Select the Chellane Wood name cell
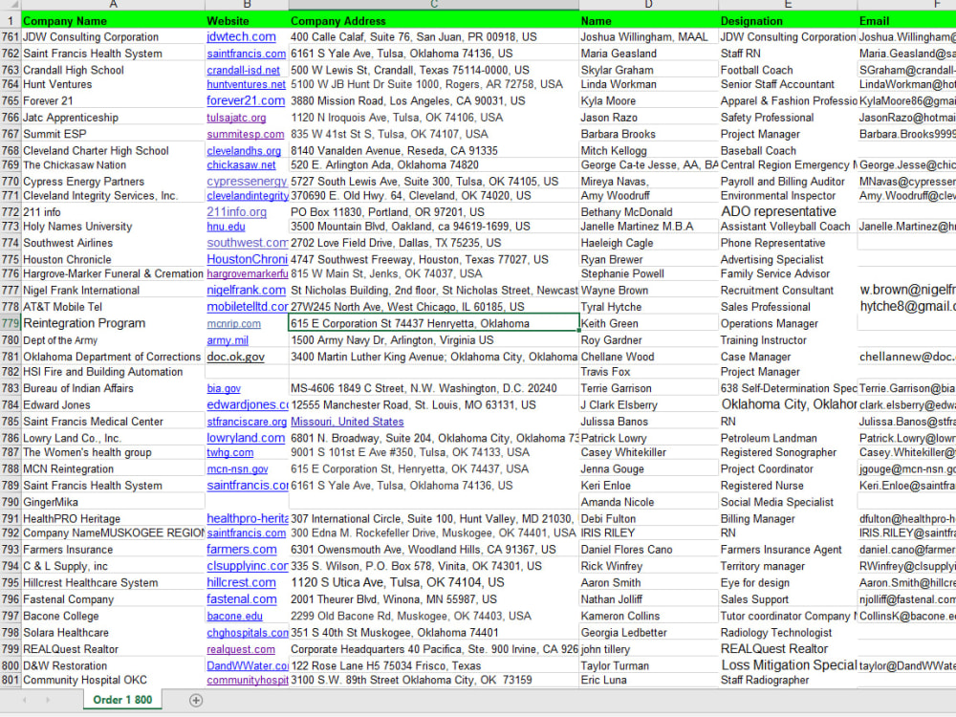Viewport: 956px width, 717px height. 649,357
